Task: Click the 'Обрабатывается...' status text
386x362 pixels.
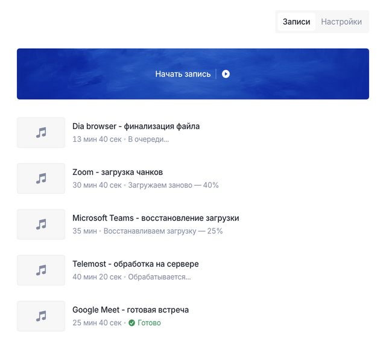Action: [159, 277]
